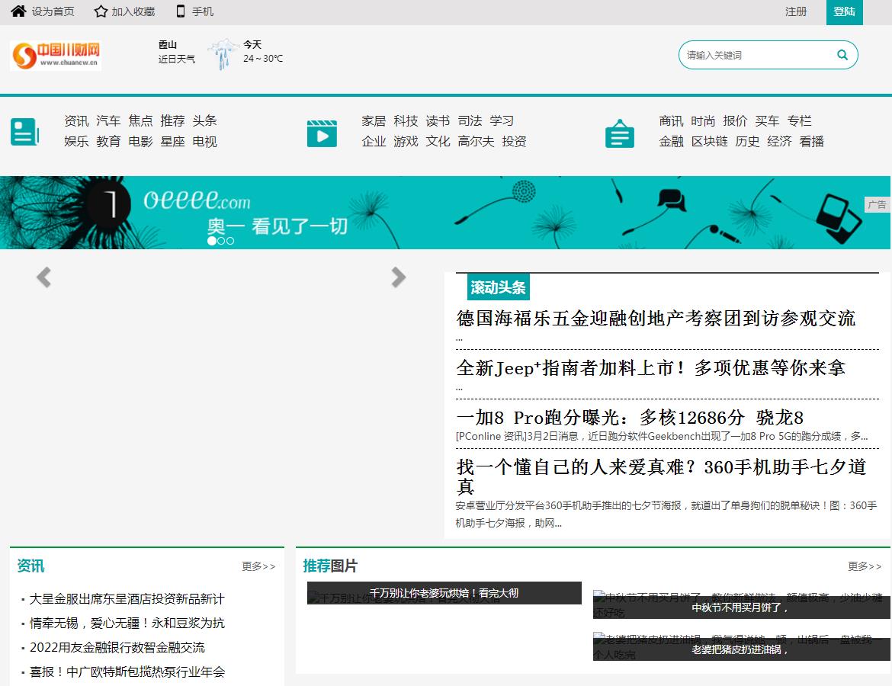Open the 星座 navigation item

click(x=172, y=141)
